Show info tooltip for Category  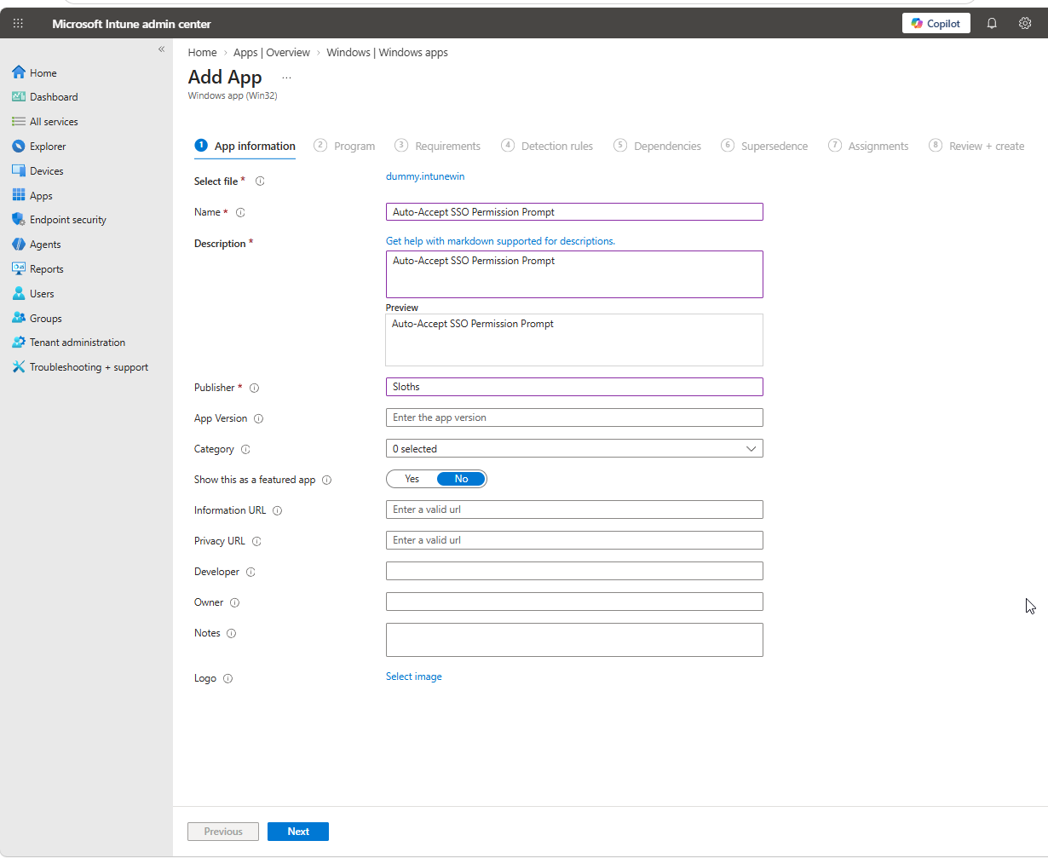245,450
